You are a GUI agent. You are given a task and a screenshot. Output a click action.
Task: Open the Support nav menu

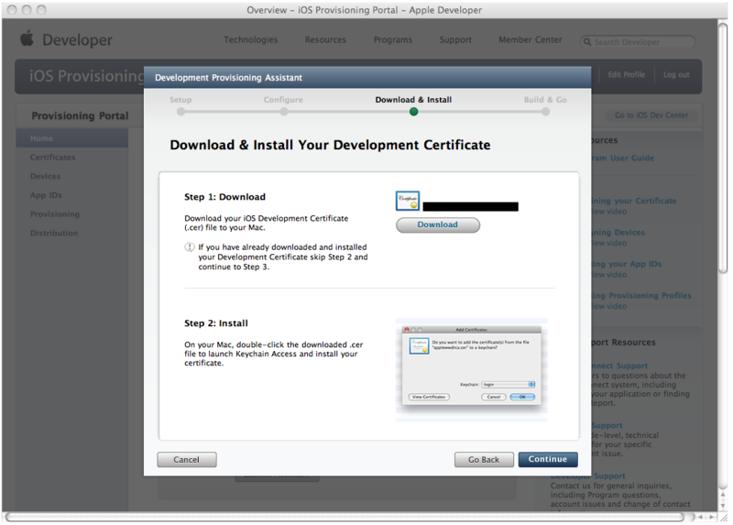(x=455, y=39)
